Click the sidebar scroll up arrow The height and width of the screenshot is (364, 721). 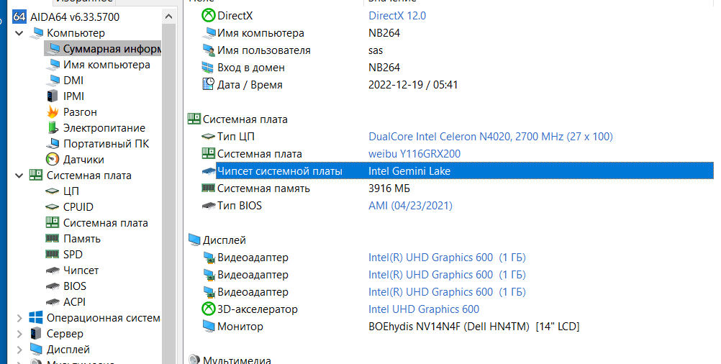click(x=169, y=17)
